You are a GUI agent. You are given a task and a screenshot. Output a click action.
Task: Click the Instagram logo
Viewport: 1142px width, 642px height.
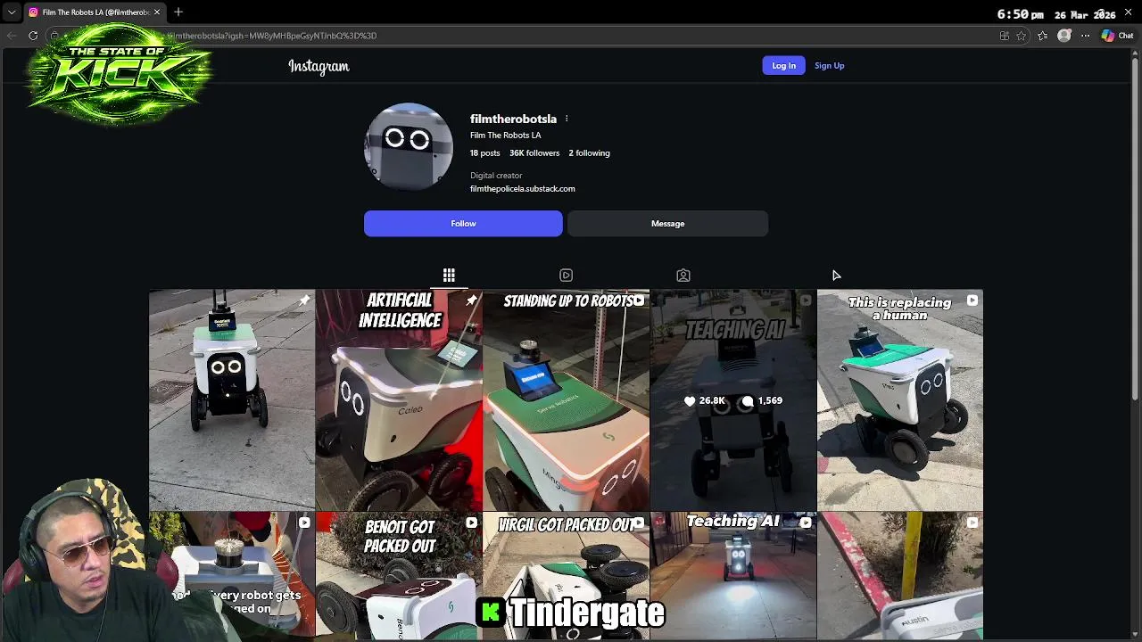pyautogui.click(x=319, y=66)
